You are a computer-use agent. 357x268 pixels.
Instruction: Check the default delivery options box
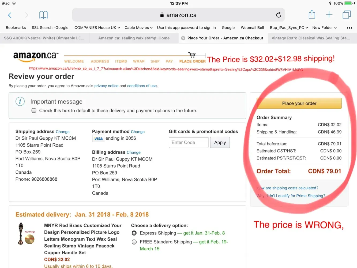(x=34, y=111)
